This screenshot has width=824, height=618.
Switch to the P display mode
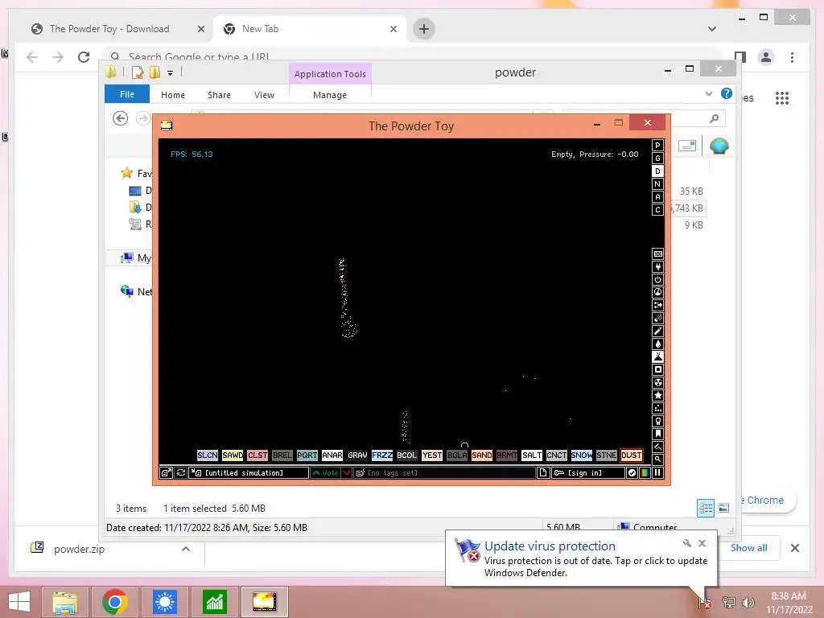(x=657, y=146)
